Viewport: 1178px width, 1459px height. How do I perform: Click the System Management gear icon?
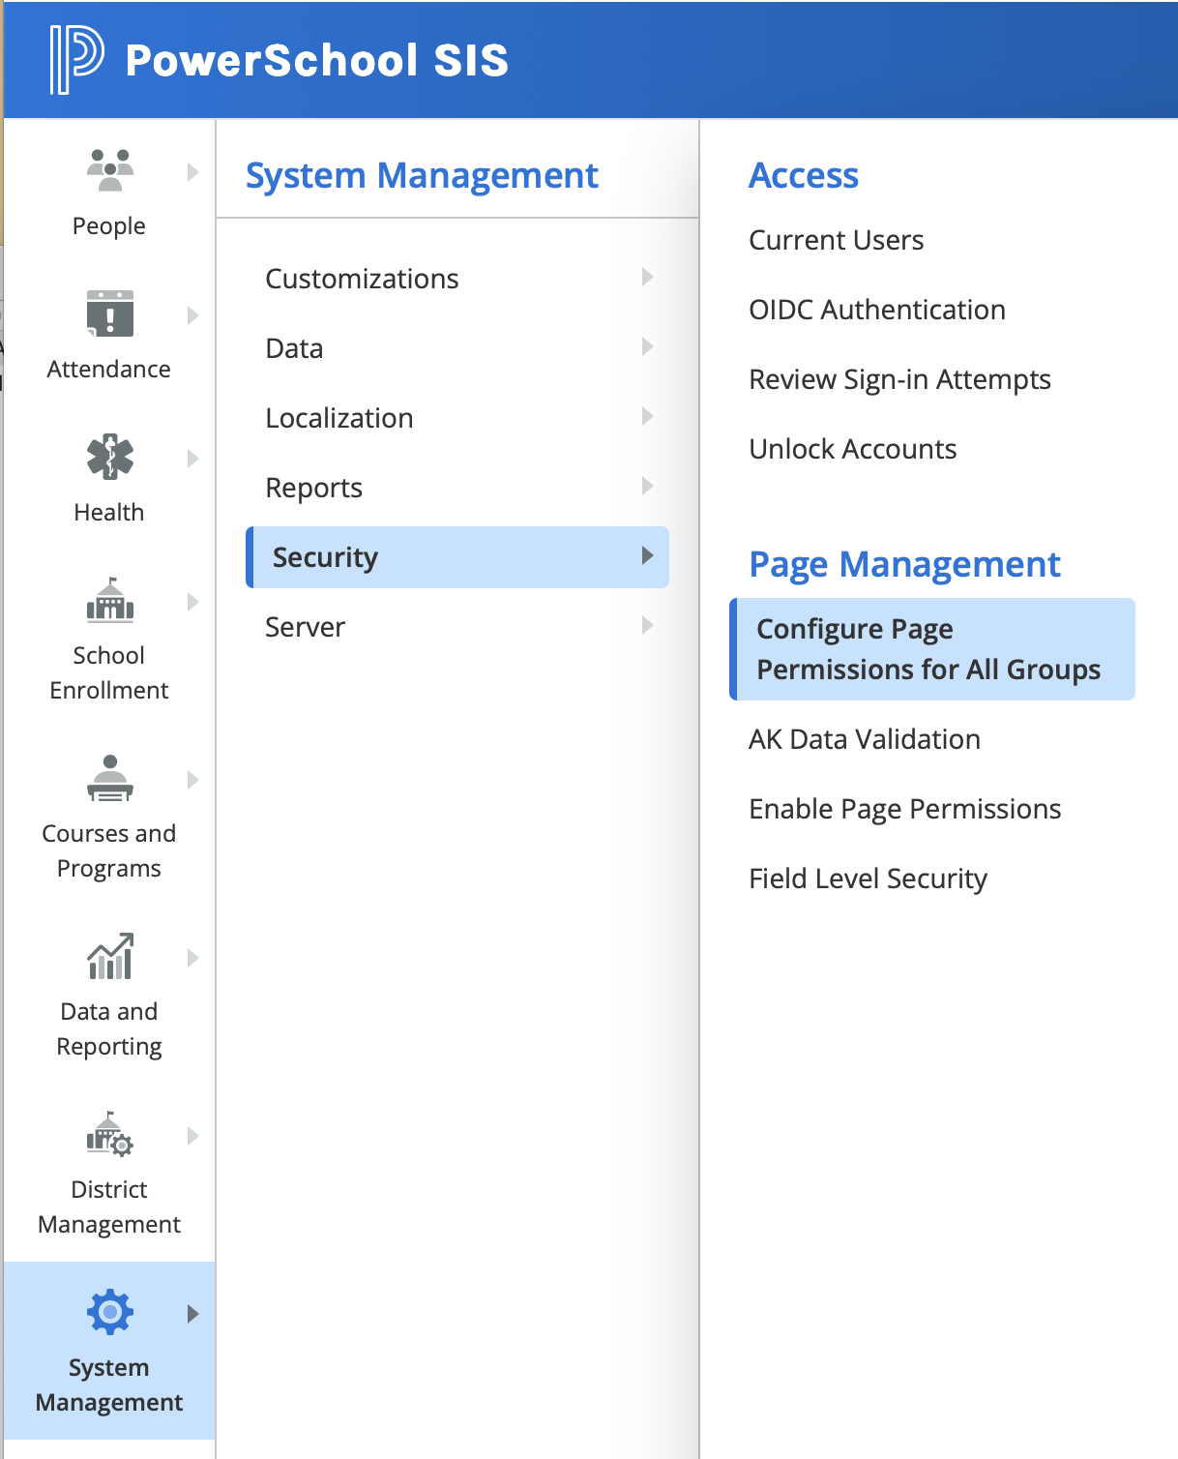(x=110, y=1312)
